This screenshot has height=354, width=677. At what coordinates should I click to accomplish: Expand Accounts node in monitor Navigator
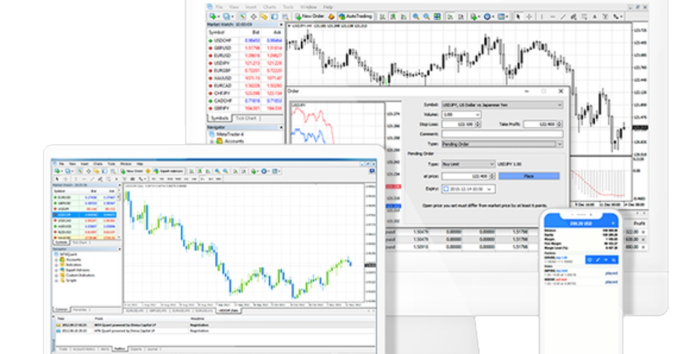coord(212,141)
